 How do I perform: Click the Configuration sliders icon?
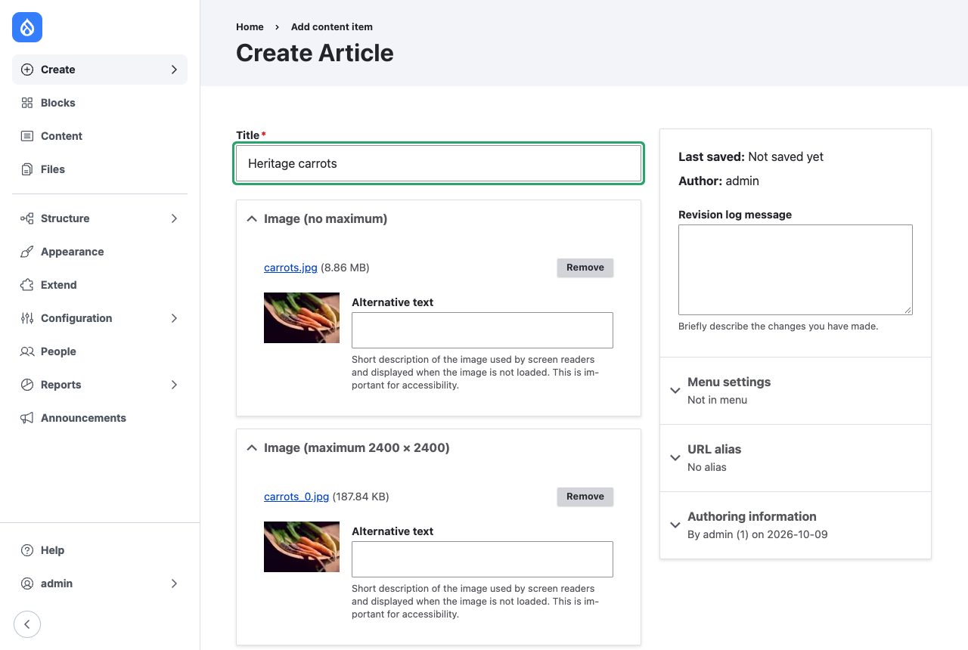point(27,318)
